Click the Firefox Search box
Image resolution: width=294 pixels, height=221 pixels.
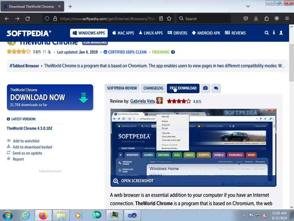coord(204,19)
